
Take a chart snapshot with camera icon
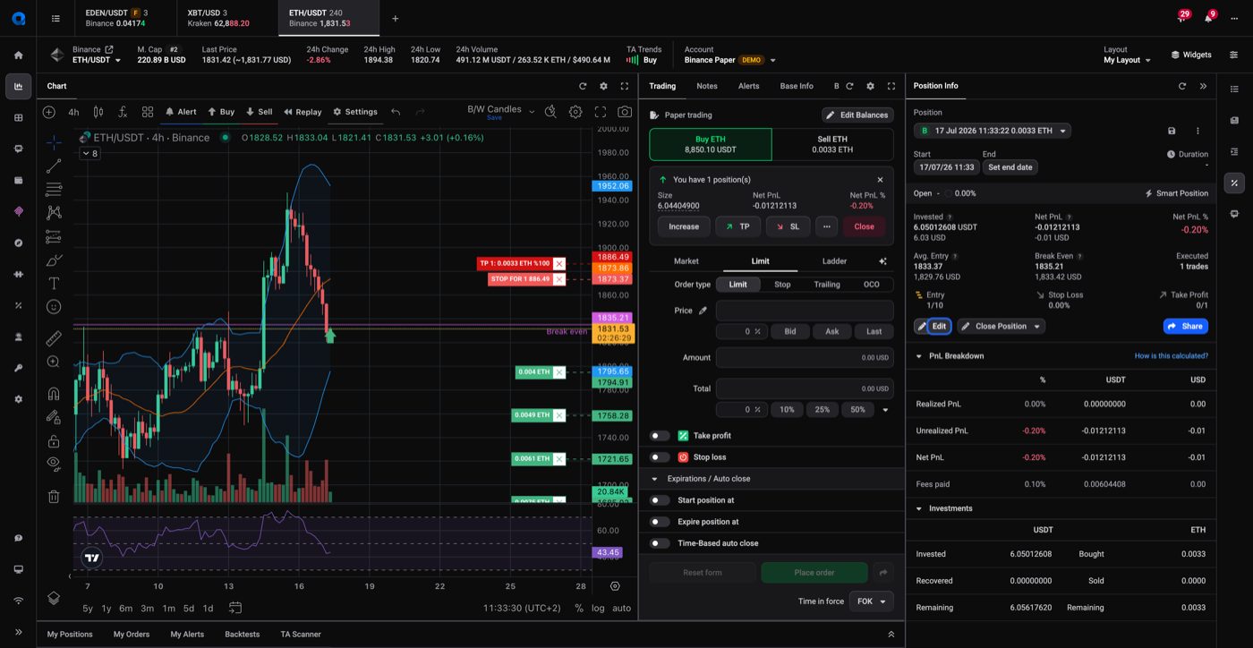[625, 112]
